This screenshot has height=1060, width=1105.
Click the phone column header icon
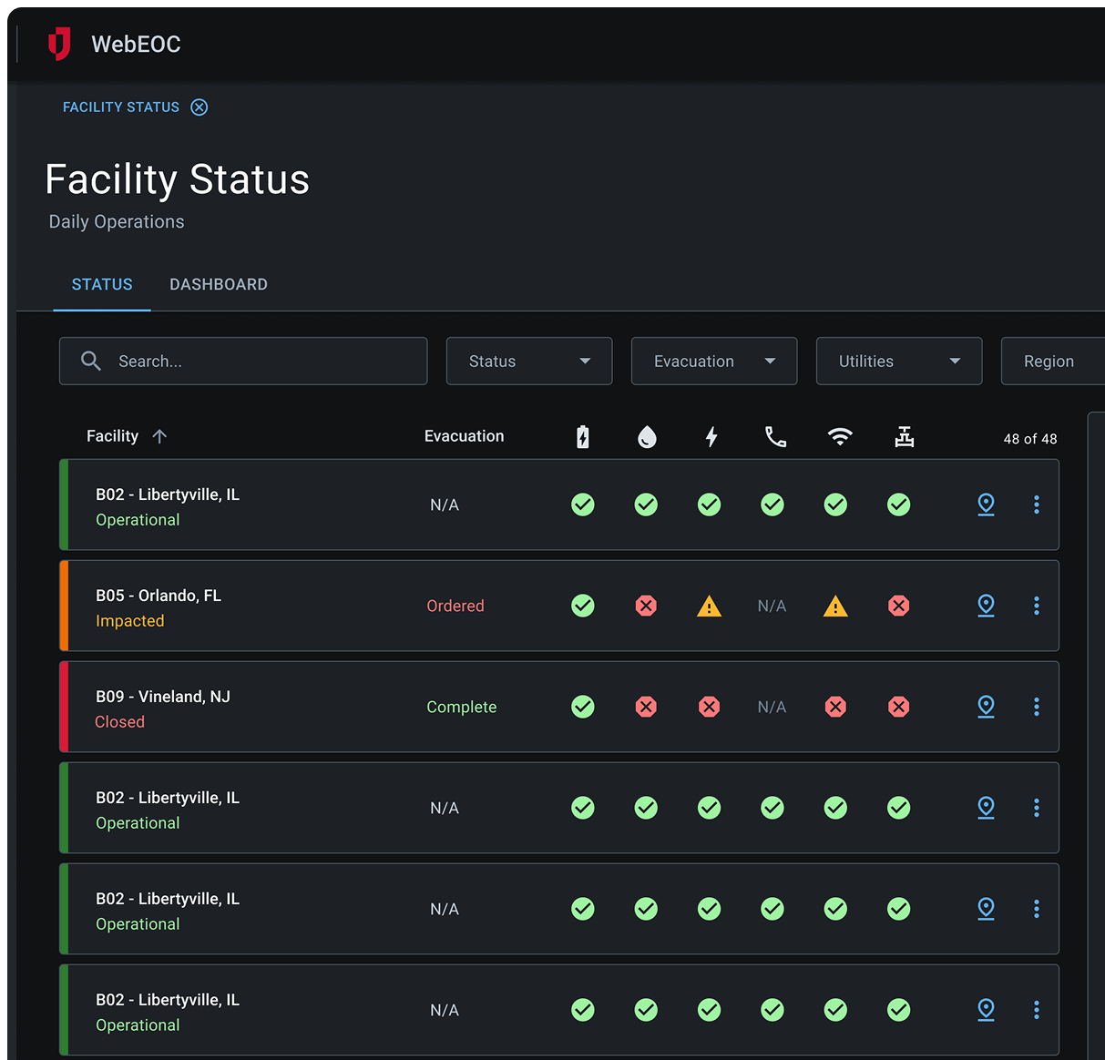[775, 437]
